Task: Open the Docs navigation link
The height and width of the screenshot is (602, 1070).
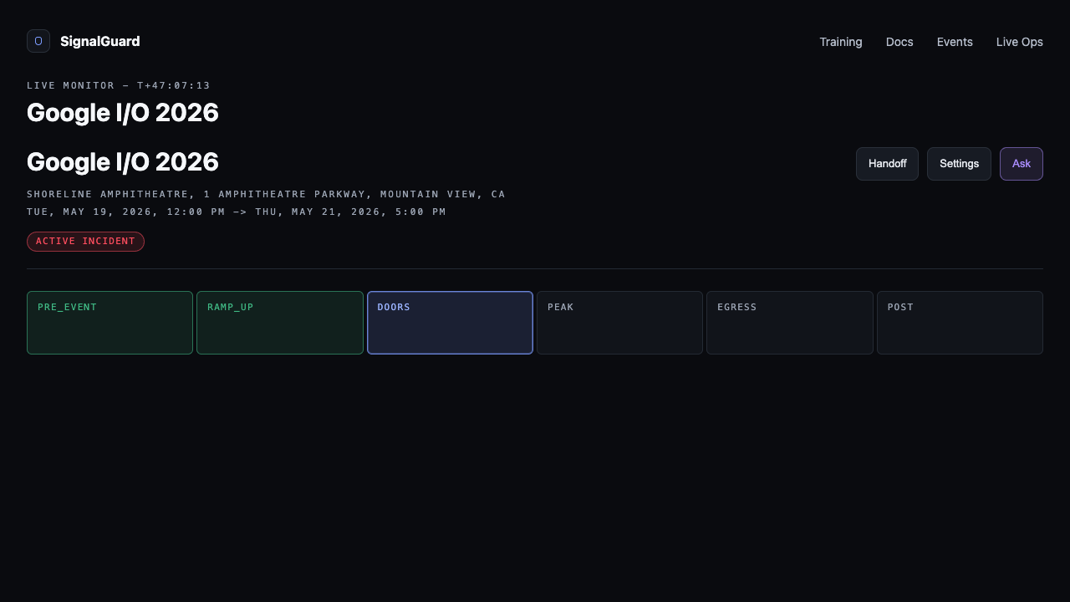Action: tap(899, 42)
